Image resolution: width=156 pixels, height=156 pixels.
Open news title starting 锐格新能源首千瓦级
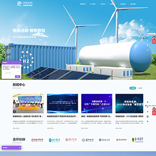tap(62, 116)
